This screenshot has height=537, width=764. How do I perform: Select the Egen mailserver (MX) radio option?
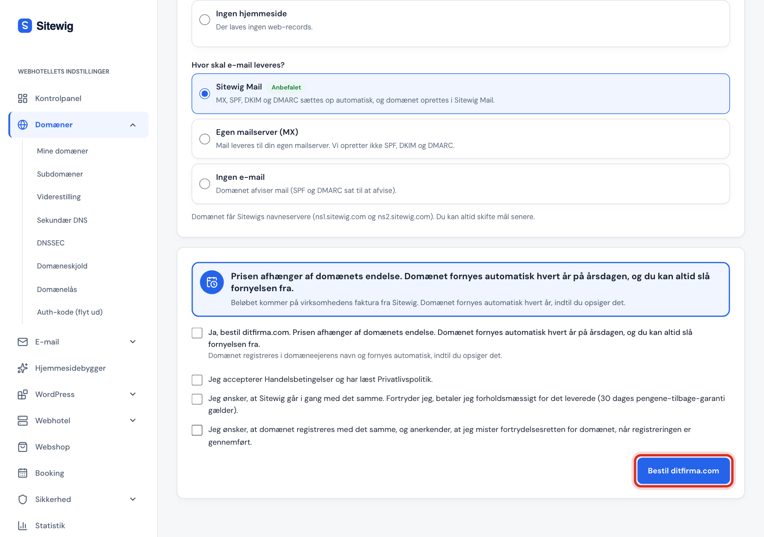[x=205, y=139]
